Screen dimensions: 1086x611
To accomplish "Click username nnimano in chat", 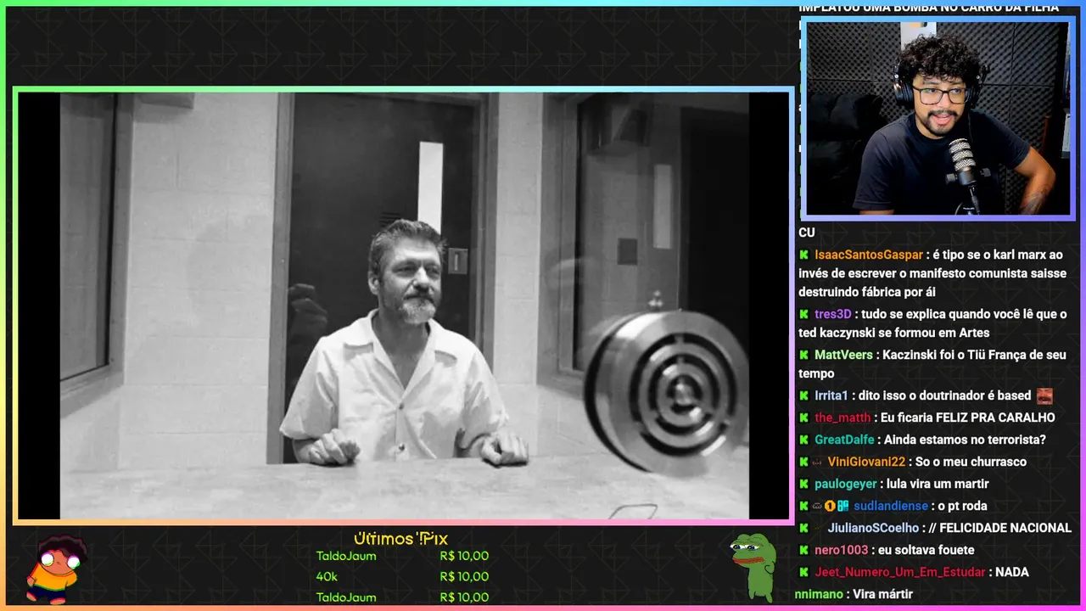I will coord(819,594).
